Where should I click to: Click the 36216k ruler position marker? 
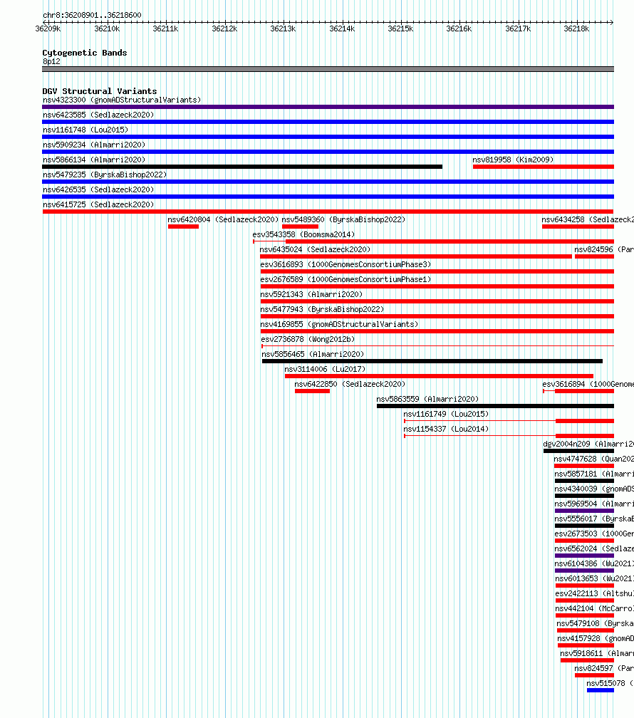click(459, 28)
